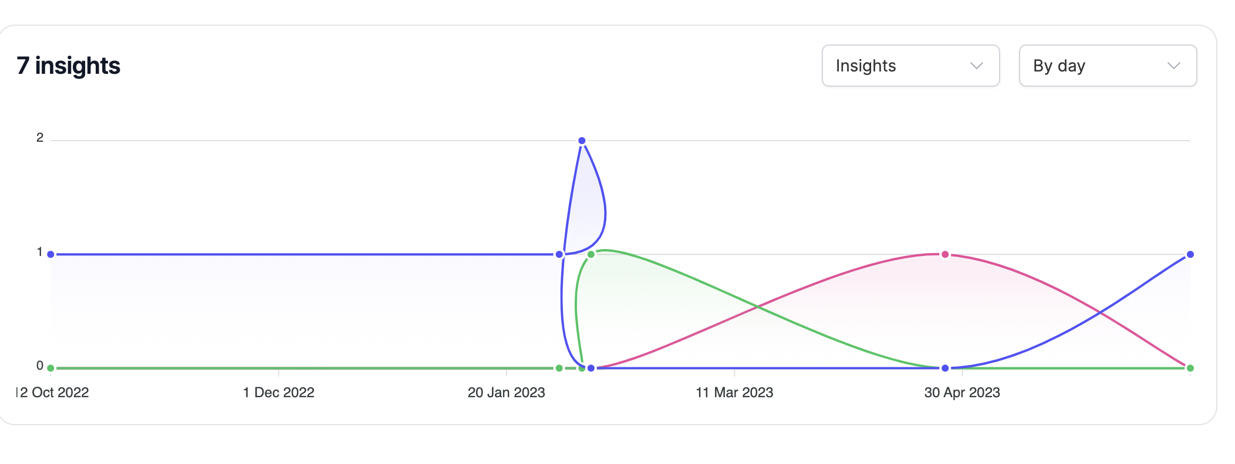Click the 1 Dec 2022 axis label
1235x464 pixels.
[278, 393]
